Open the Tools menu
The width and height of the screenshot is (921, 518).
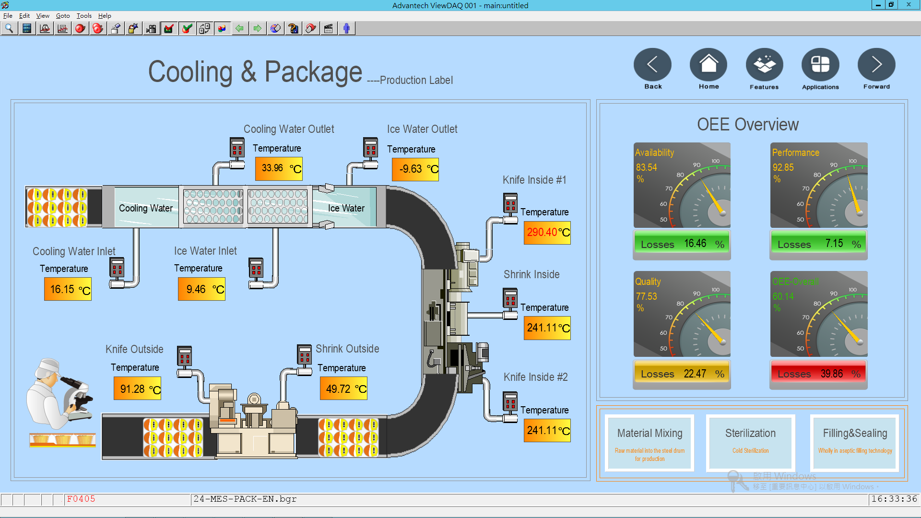point(83,15)
